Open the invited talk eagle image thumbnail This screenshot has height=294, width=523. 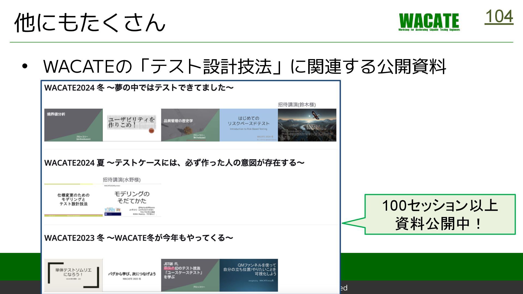coord(307,125)
